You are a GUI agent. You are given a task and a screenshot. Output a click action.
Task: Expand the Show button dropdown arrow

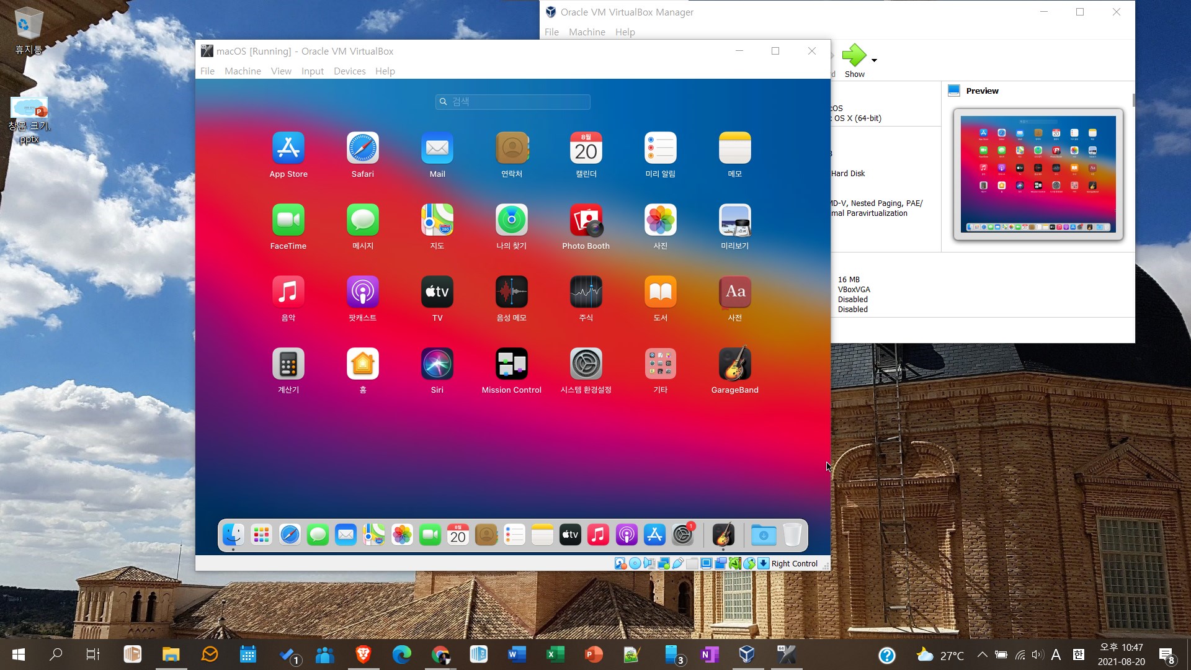tap(874, 60)
